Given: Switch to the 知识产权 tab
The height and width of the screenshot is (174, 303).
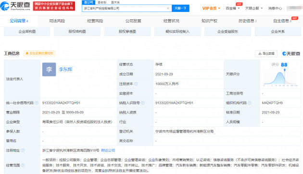Looking at the screenshot, I should click(209, 21).
